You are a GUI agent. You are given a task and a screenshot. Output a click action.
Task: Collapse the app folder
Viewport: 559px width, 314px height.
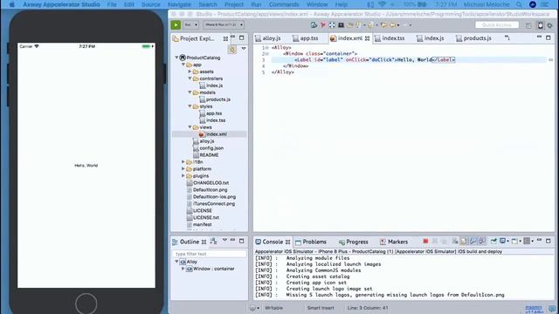pos(183,65)
